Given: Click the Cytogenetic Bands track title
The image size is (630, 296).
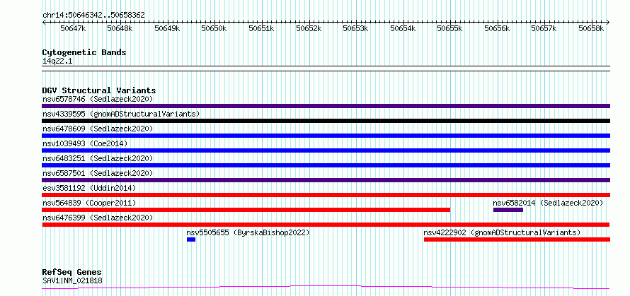Looking at the screenshot, I should pyautogui.click(x=84, y=52).
